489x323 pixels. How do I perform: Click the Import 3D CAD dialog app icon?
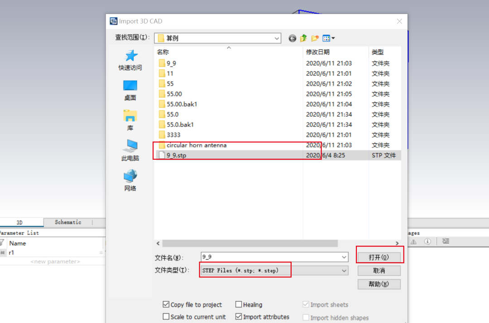[114, 21]
